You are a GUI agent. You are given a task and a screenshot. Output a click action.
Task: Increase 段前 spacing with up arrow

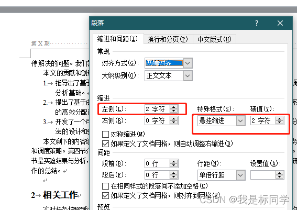click(x=173, y=161)
